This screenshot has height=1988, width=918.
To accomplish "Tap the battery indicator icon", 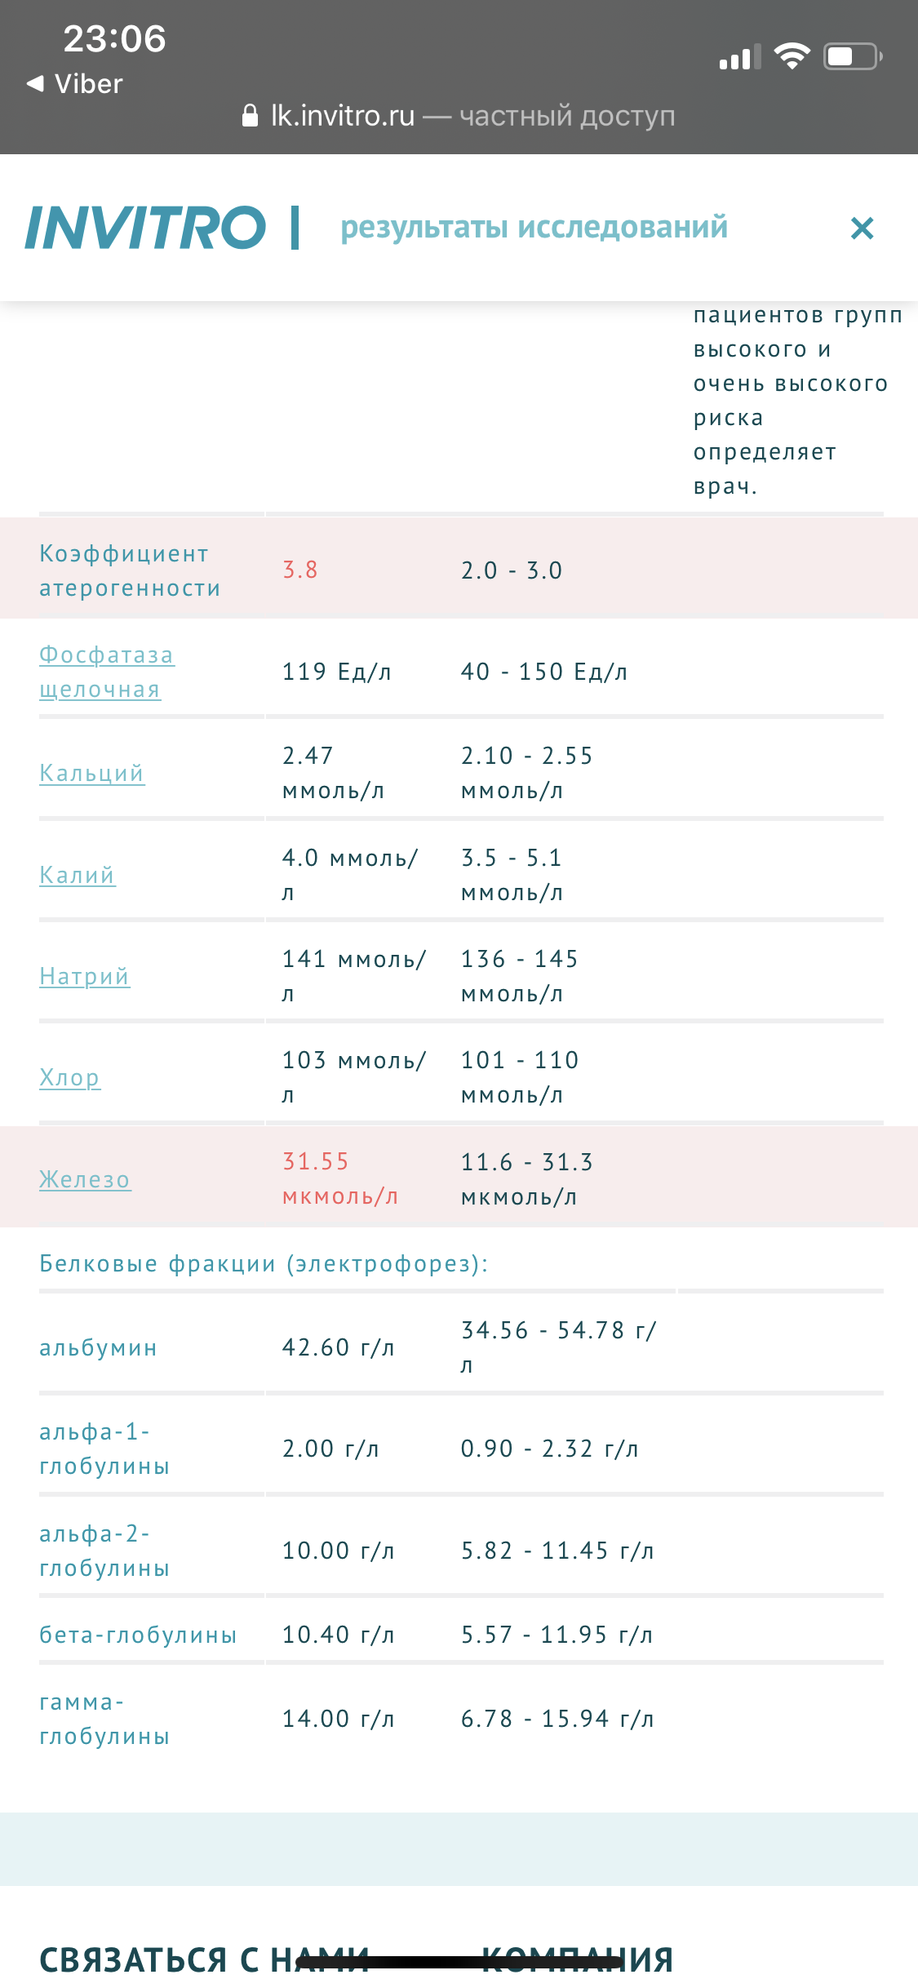I will point(853,56).
